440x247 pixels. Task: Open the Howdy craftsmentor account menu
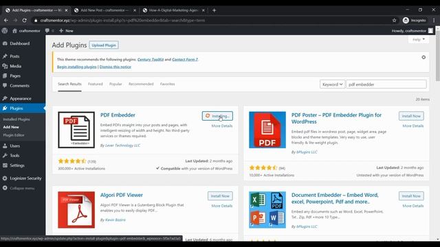(x=412, y=31)
